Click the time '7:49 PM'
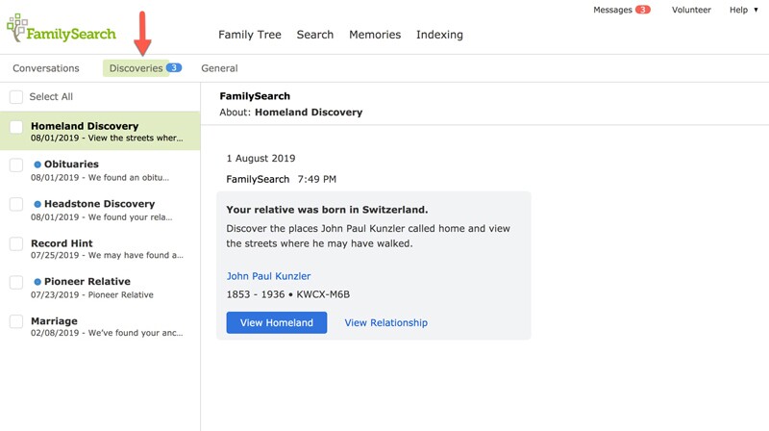Viewport: 769px width, 431px height. point(317,179)
